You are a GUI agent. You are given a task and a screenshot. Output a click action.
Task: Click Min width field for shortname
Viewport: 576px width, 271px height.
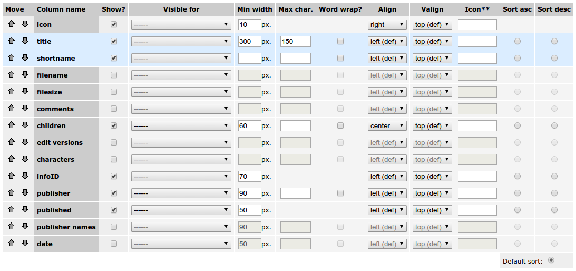pyautogui.click(x=250, y=59)
